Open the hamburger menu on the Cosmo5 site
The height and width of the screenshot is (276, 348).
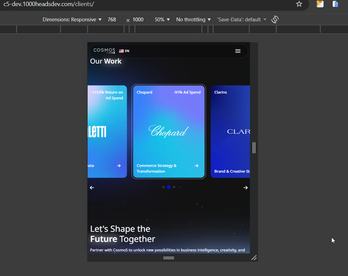coord(238,51)
